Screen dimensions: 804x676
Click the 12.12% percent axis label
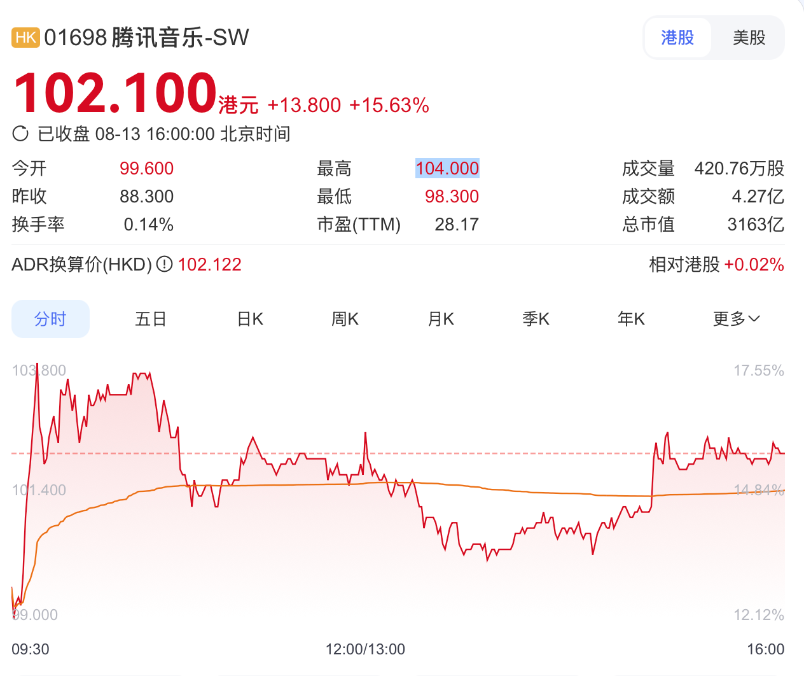(759, 615)
